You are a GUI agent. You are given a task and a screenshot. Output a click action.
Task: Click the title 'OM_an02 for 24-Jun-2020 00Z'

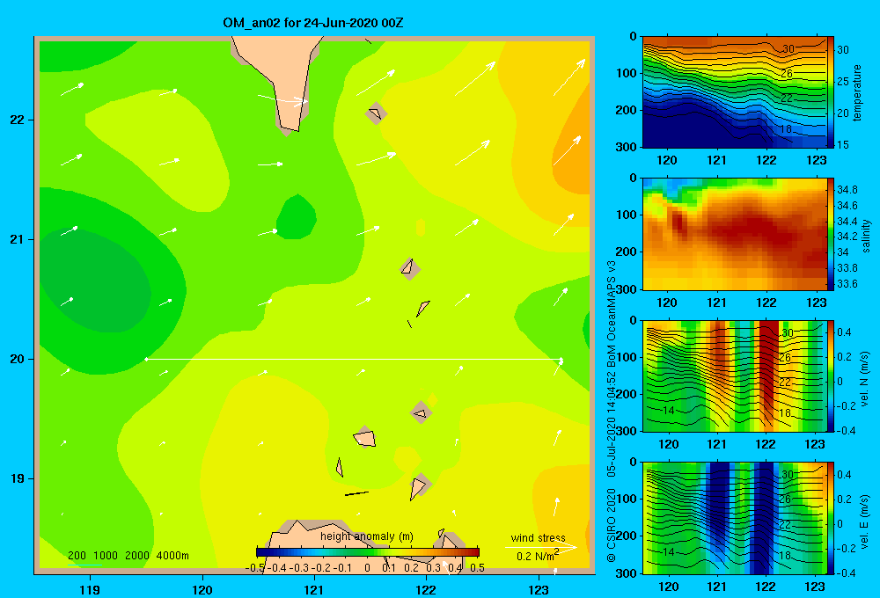312,23
